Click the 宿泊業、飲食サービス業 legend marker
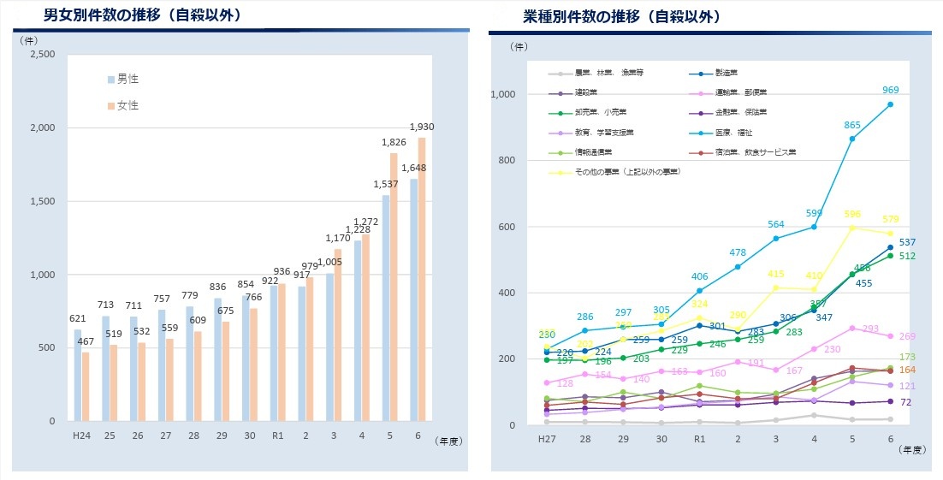Image resolution: width=943 pixels, height=480 pixels. 702,153
